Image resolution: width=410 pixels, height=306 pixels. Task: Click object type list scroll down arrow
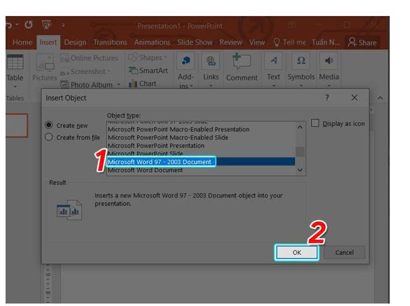pyautogui.click(x=300, y=170)
